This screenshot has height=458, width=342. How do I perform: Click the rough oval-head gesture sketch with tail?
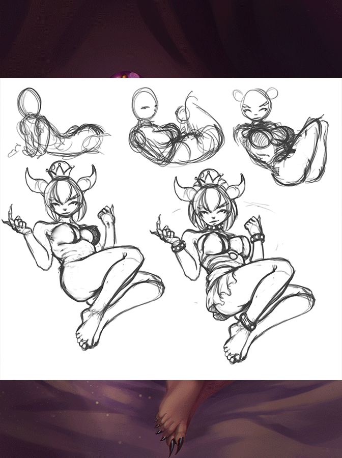(59, 123)
